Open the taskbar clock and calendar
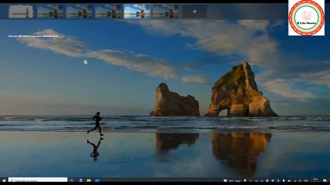The image size is (330, 185). click(x=315, y=180)
